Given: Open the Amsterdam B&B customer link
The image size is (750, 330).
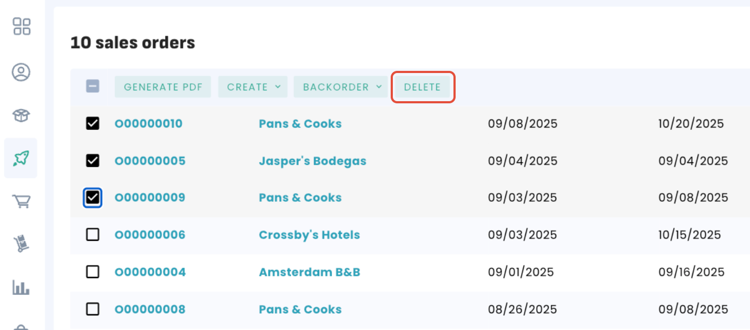Looking at the screenshot, I should [x=309, y=272].
